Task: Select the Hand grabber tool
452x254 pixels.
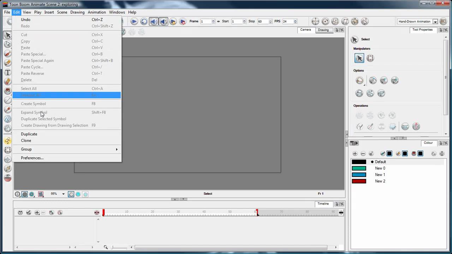Action: pos(7,128)
